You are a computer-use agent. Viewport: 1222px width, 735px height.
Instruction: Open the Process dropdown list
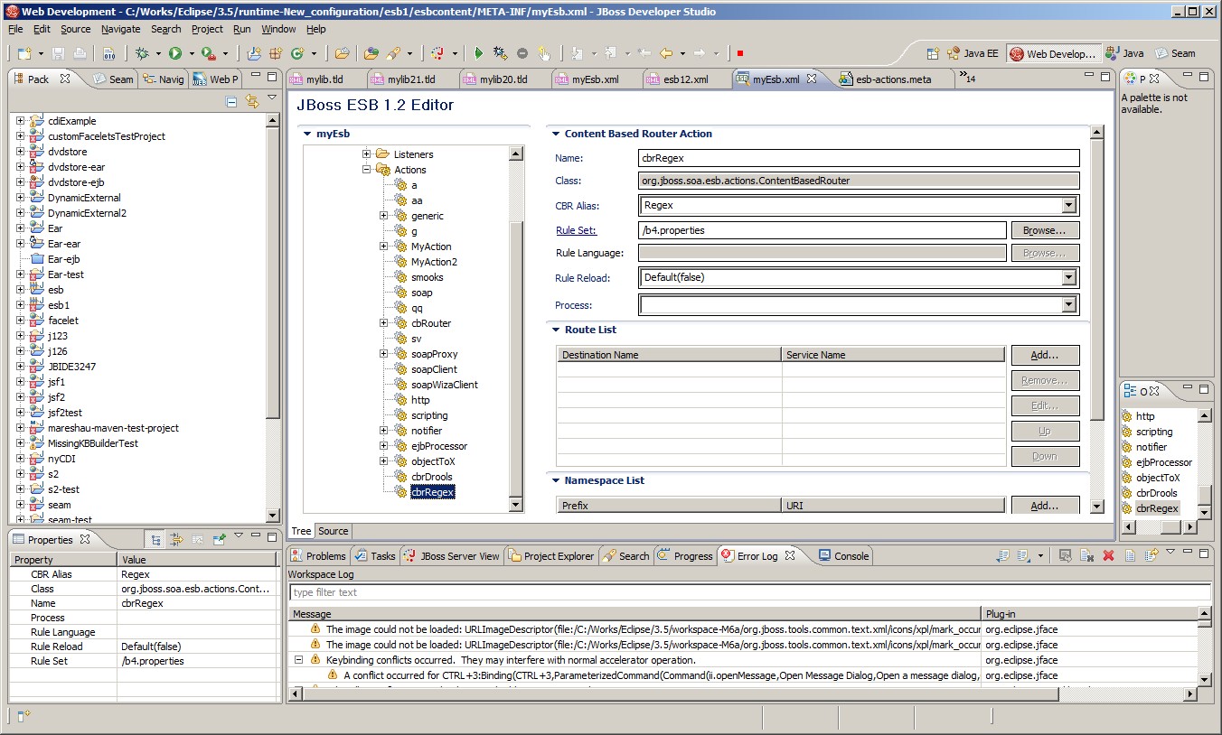pos(1069,306)
